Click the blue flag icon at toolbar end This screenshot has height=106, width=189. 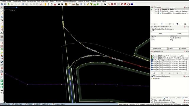point(132,4)
